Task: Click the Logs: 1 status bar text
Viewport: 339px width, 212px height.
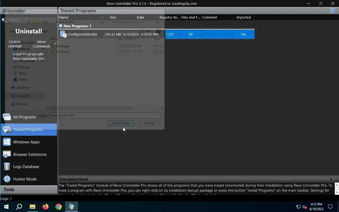Action: [x=6, y=198]
